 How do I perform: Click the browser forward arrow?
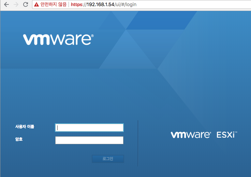click(16, 4)
